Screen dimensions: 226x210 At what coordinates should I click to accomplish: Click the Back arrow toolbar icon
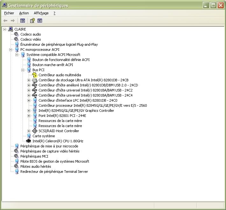[x=5, y=21]
